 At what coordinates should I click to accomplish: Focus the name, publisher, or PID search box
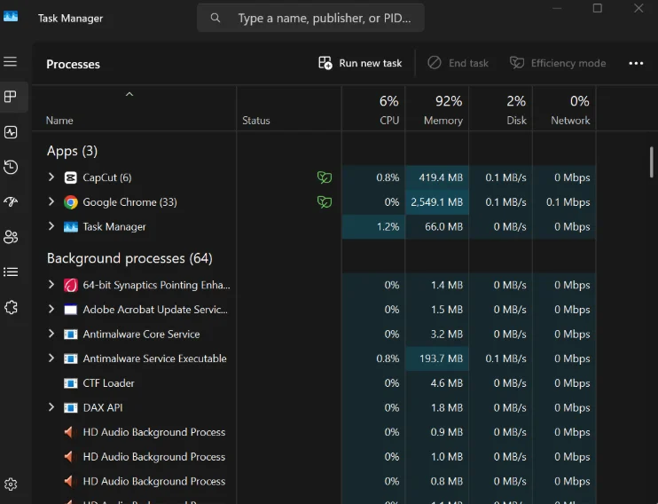coord(310,18)
